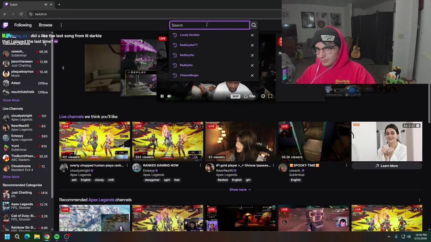Open Adapt offline channel
431x242 pixels.
click(x=26, y=83)
